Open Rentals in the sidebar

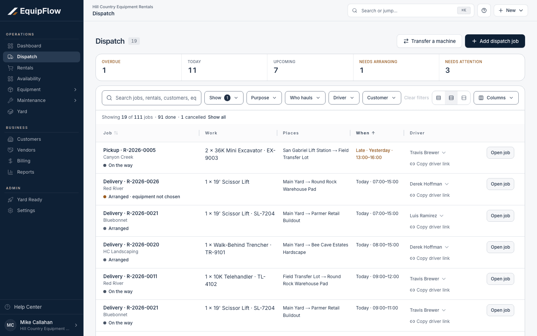41,68
